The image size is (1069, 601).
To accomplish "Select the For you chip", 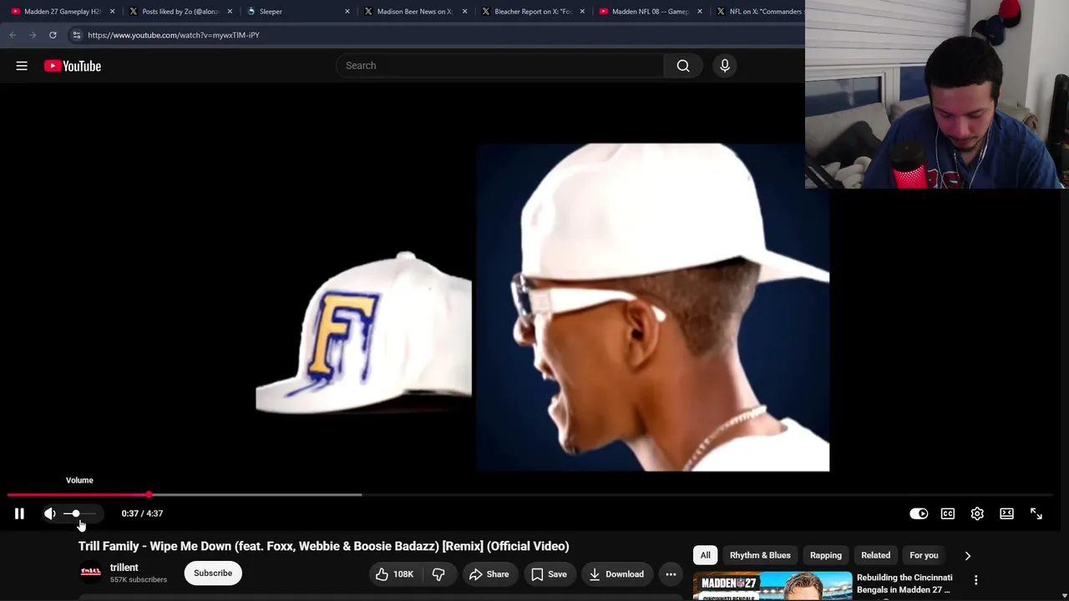I will point(924,555).
